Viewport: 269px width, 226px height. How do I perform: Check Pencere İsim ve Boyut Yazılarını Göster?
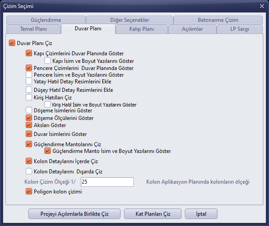[x=29, y=74]
